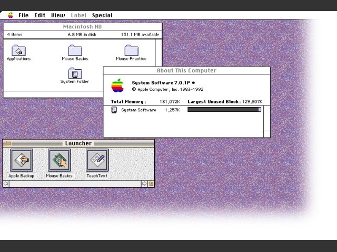Expand the View menu
337x252 pixels.
pos(58,15)
